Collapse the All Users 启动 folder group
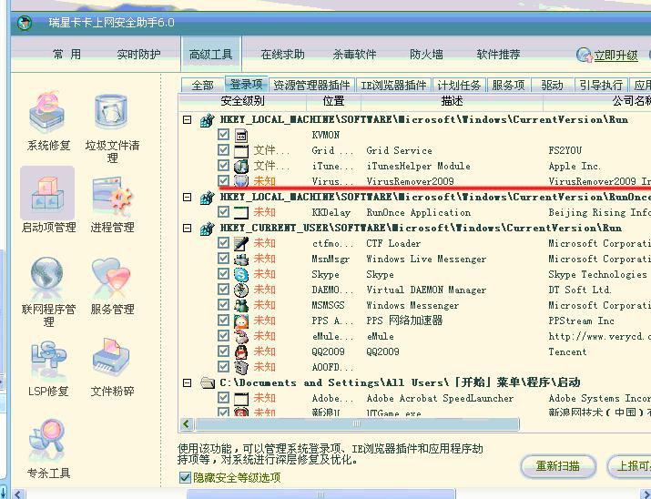The height and width of the screenshot is (499, 651). click(x=188, y=382)
